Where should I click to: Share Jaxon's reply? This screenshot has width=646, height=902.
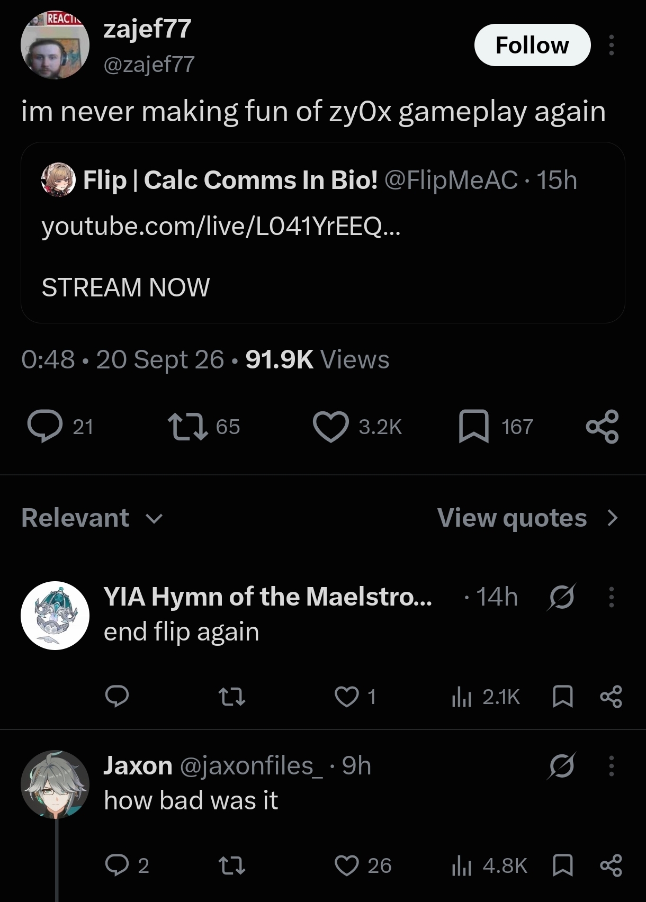click(x=611, y=865)
